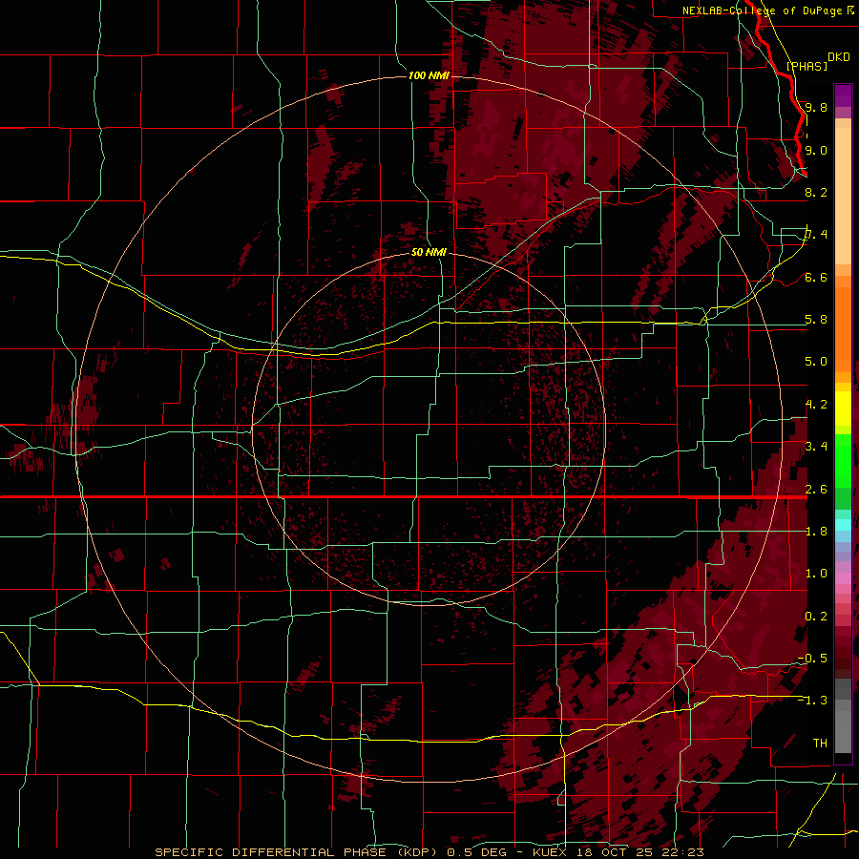This screenshot has height=859, width=859.
Task: Pick the peach swatch in the color scale
Action: pos(843,198)
